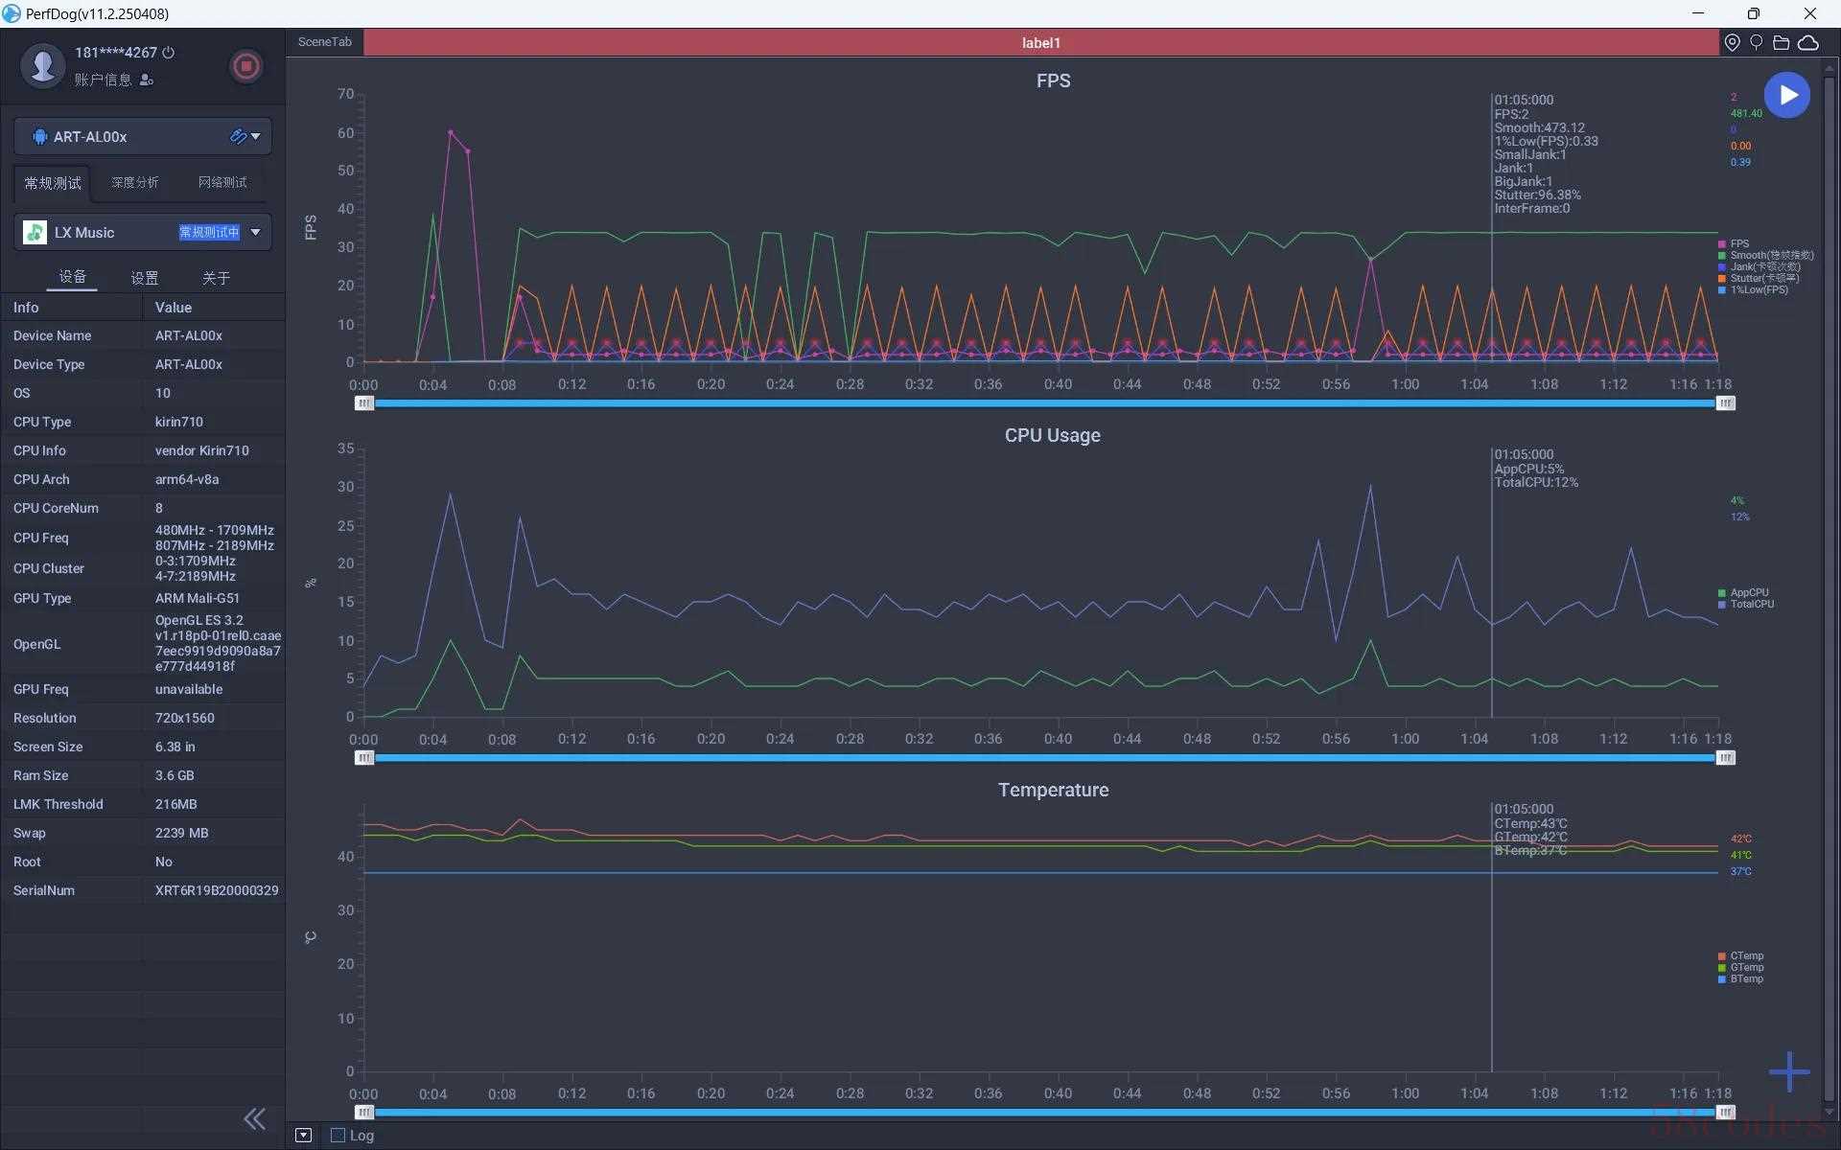Open the cloud upload icon
The image size is (1841, 1150).
pos(1807,42)
